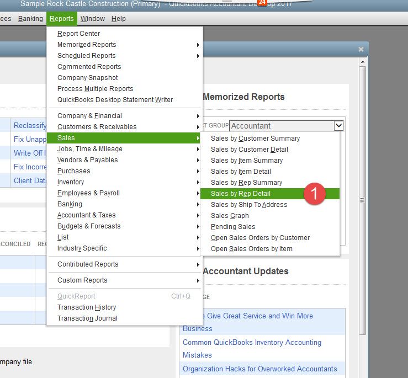Viewport: 408px width, 378px height.
Task: Open Open Sales Orders by Customer
Action: tap(270, 238)
